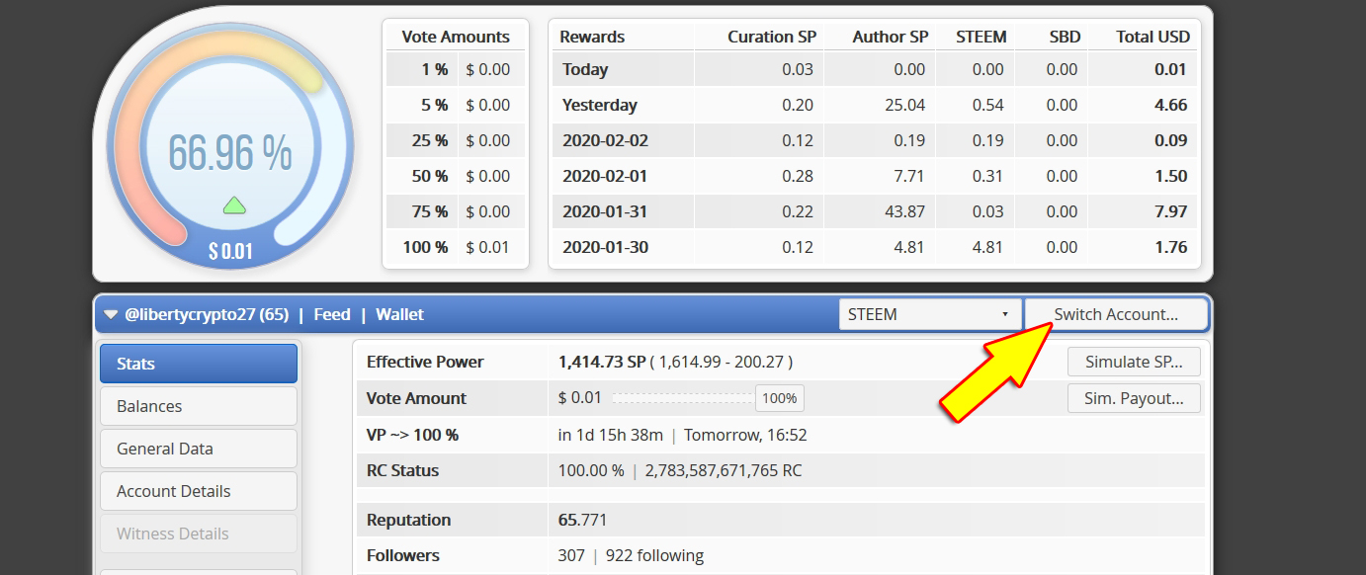Open the Feed link in header

coord(332,315)
